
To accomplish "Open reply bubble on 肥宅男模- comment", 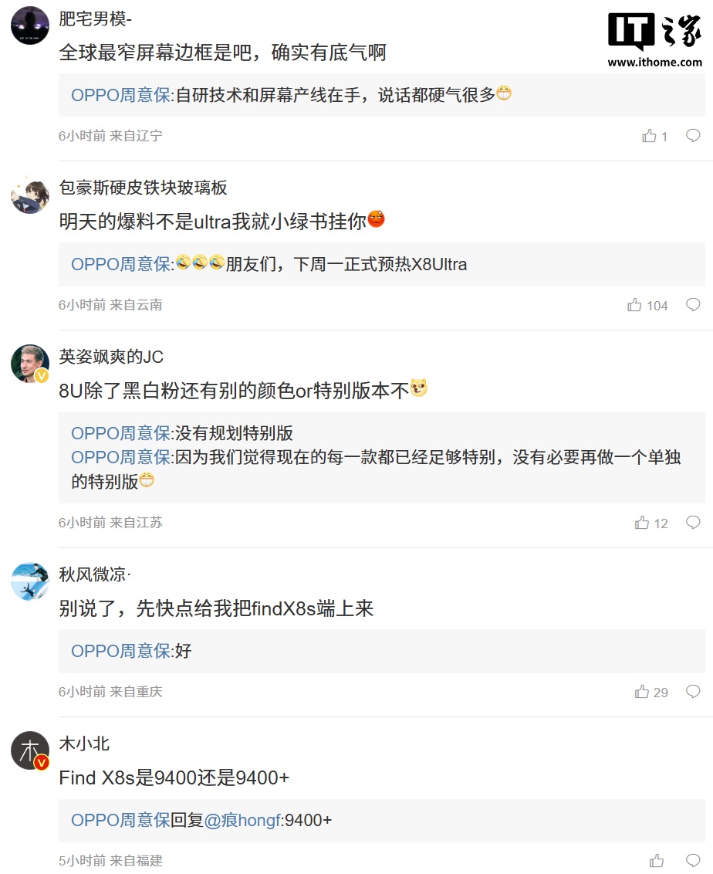I will [x=693, y=136].
